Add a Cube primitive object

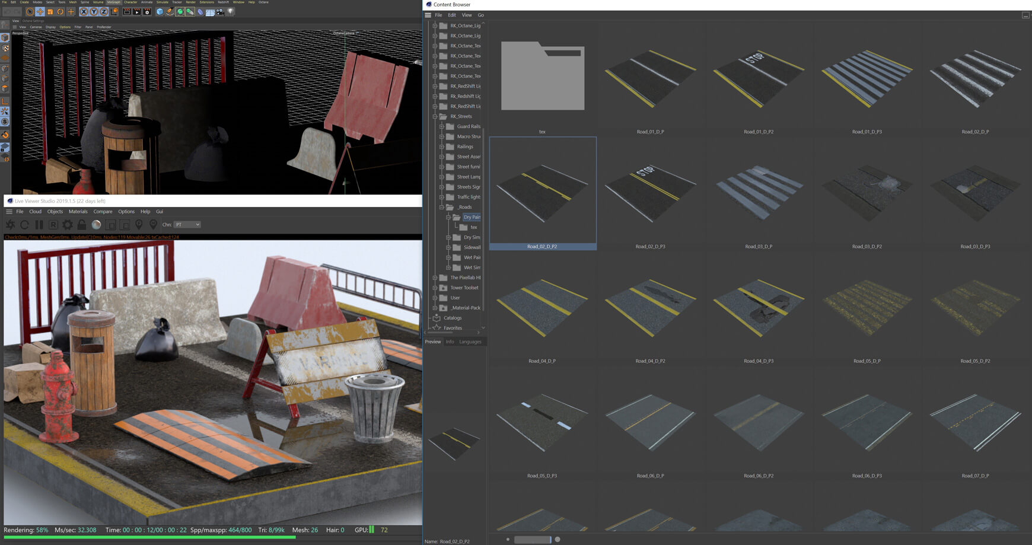(160, 11)
